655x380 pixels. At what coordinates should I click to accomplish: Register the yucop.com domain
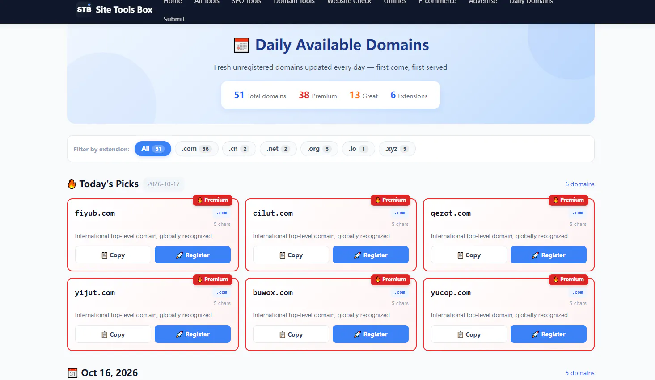pyautogui.click(x=549, y=334)
